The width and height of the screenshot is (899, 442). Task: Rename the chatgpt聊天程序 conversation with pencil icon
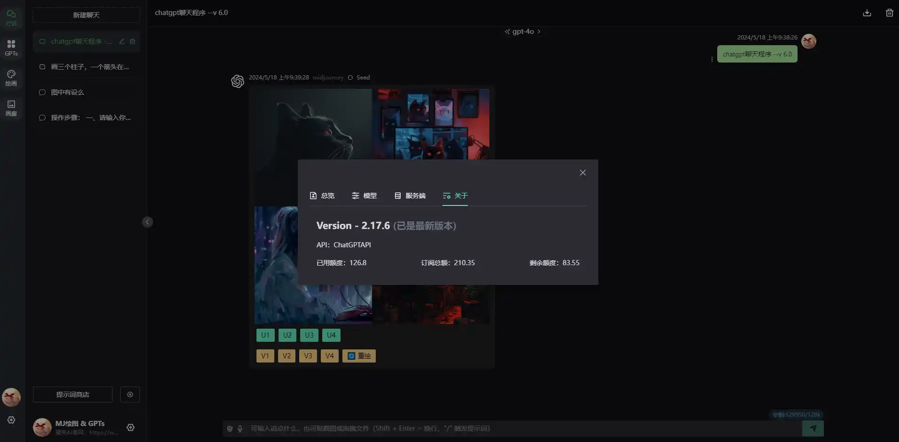(x=122, y=41)
